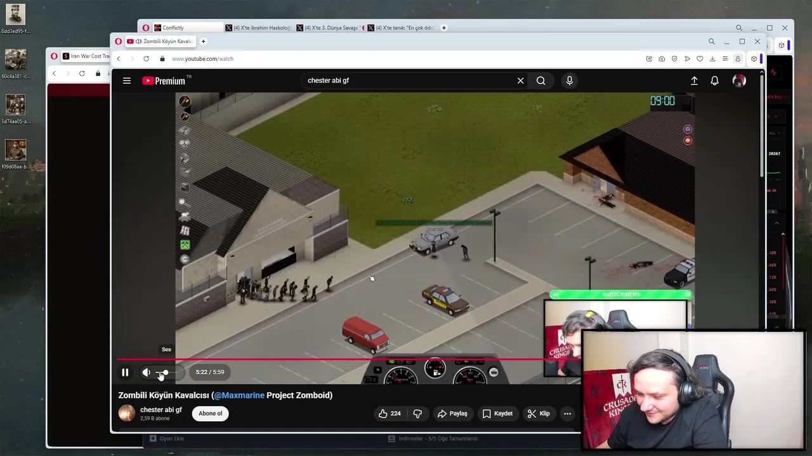
Task: Open the extensions cube icon
Action: tap(754, 59)
